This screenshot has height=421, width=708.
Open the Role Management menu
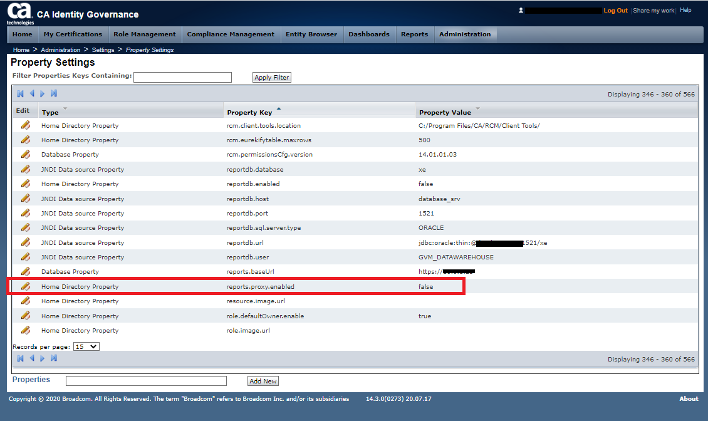coord(144,34)
